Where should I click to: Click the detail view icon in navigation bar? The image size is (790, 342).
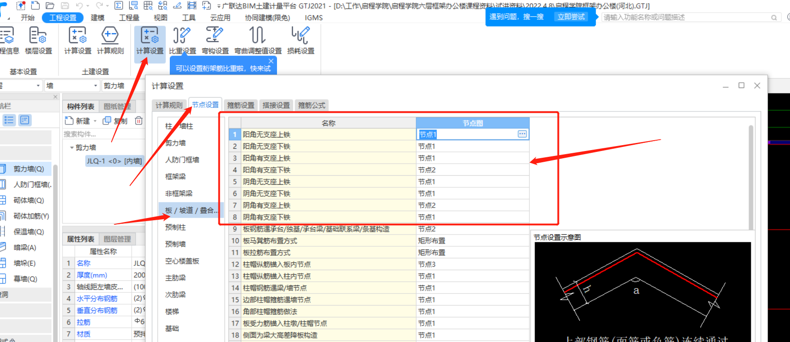tap(24, 120)
